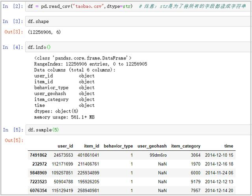Image resolution: width=252 pixels, height=196 pixels.
Task: Focus the df.shape code cell
Action: [138, 22]
